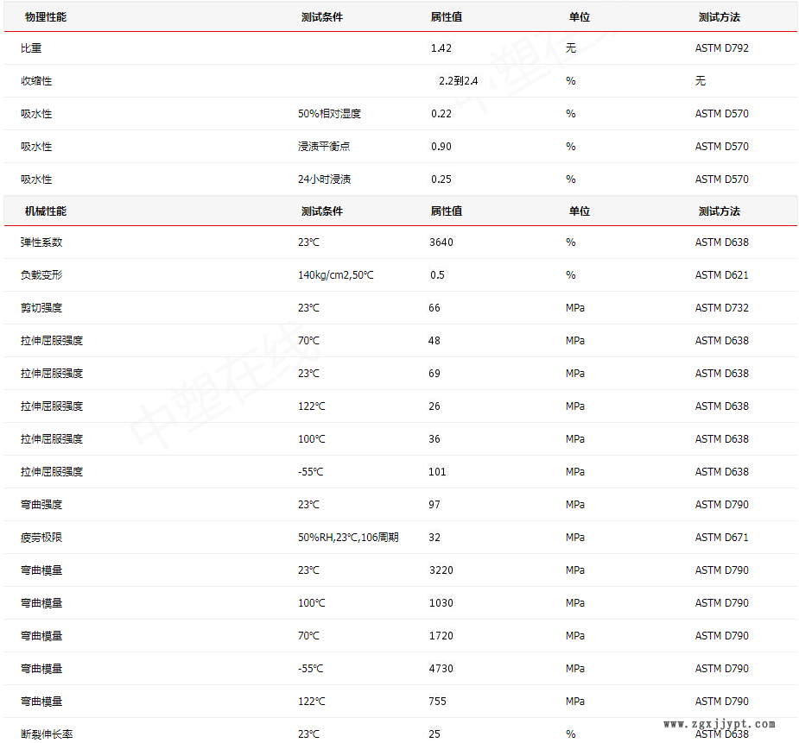Click the 疲劳极限 property name
The width and height of the screenshot is (799, 743).
pos(41,538)
